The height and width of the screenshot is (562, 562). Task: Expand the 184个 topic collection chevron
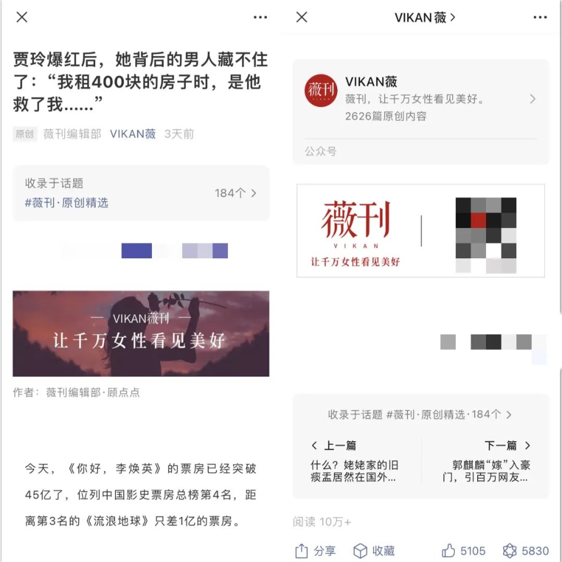pos(254,193)
